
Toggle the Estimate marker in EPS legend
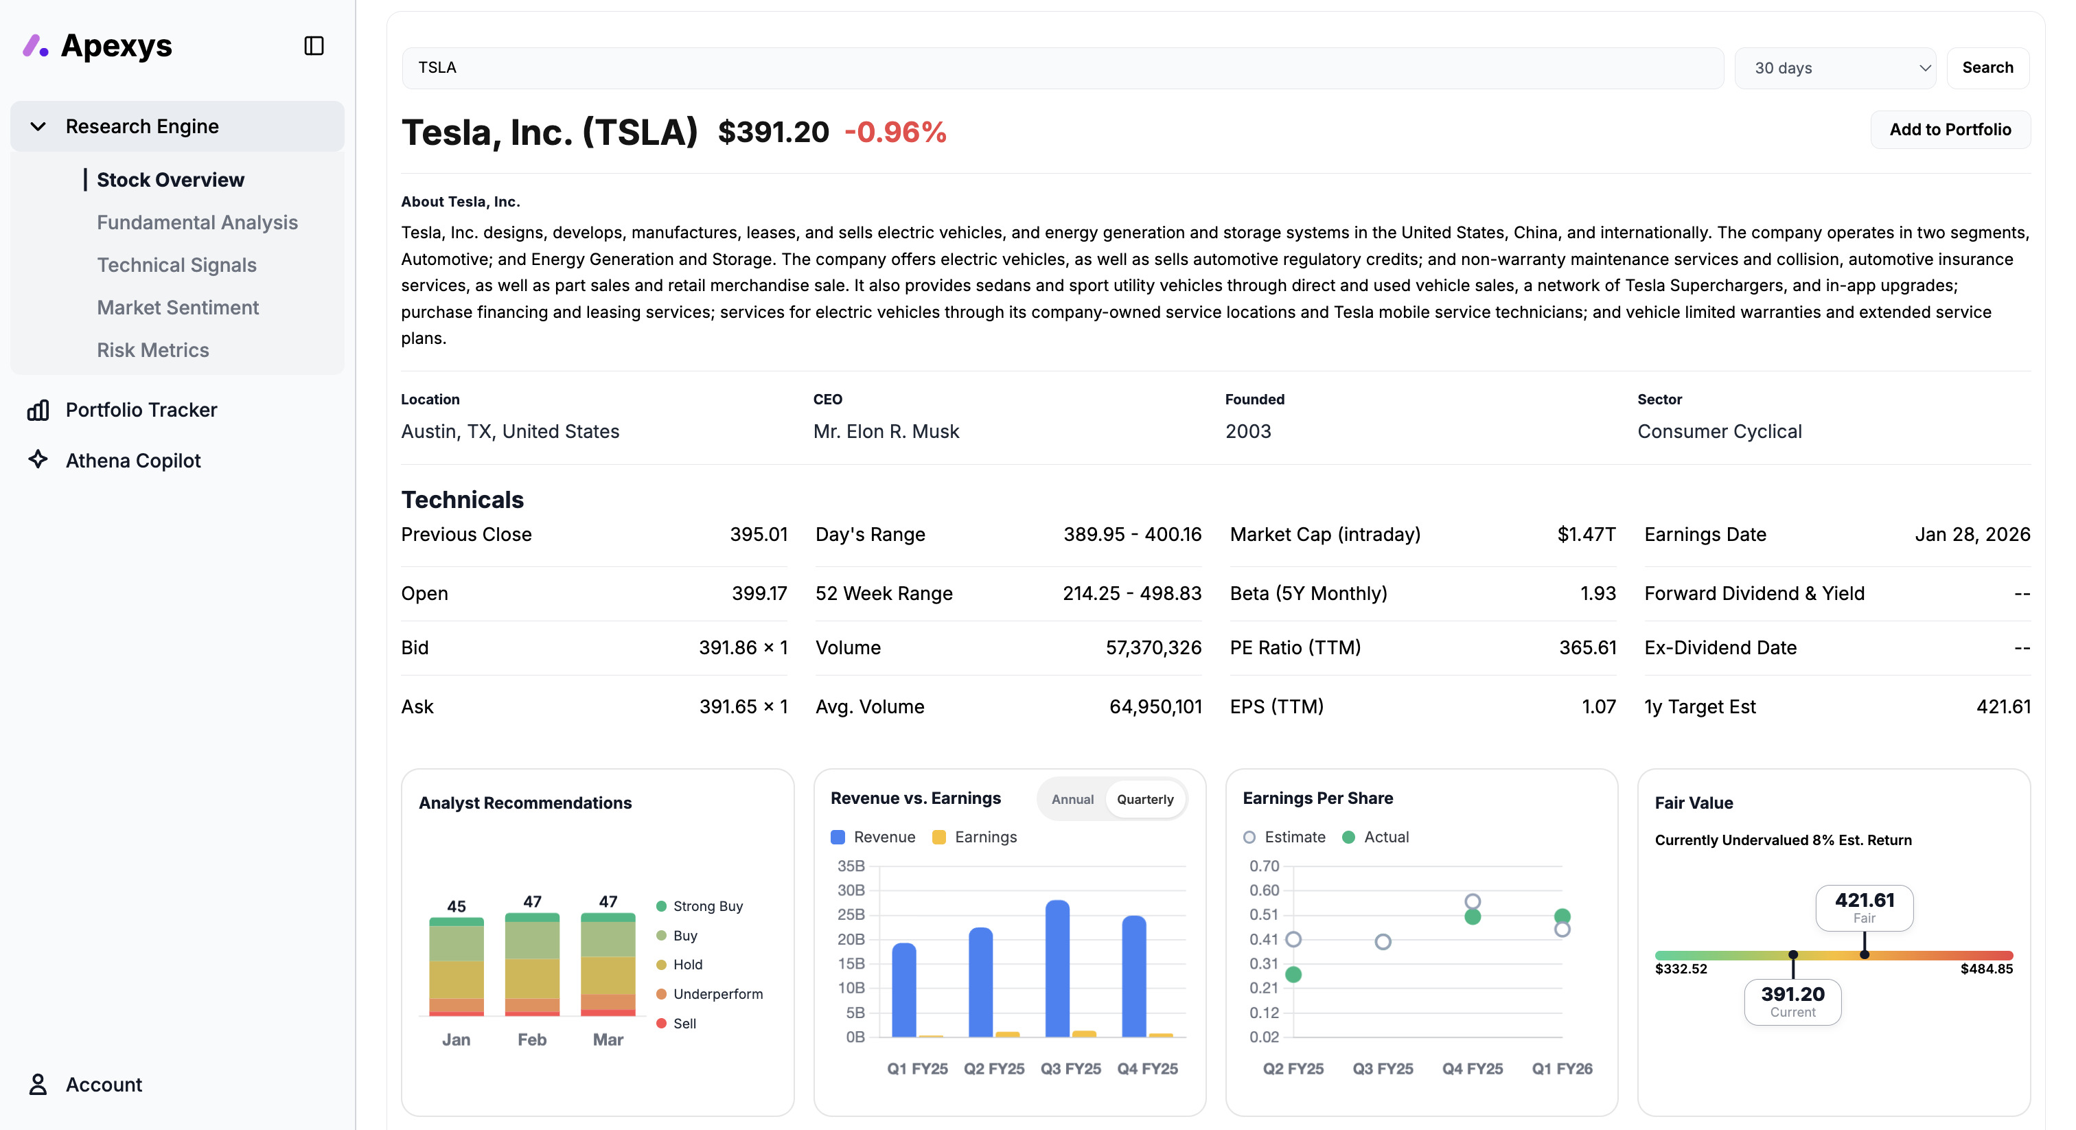(1251, 838)
